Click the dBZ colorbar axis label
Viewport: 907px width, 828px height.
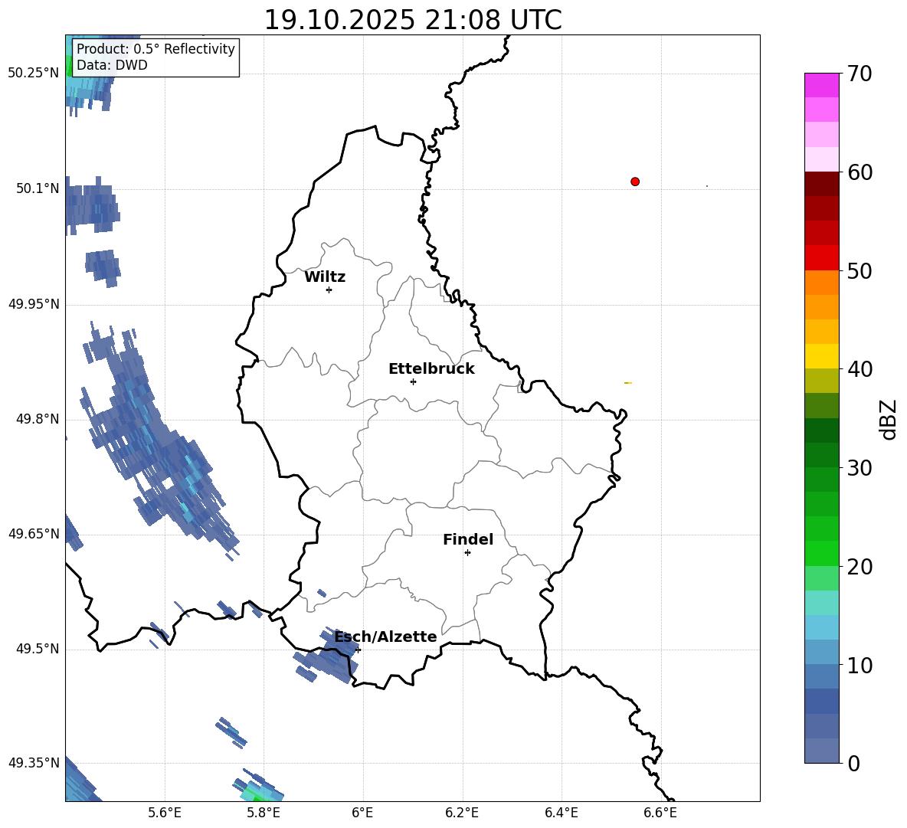tap(889, 419)
